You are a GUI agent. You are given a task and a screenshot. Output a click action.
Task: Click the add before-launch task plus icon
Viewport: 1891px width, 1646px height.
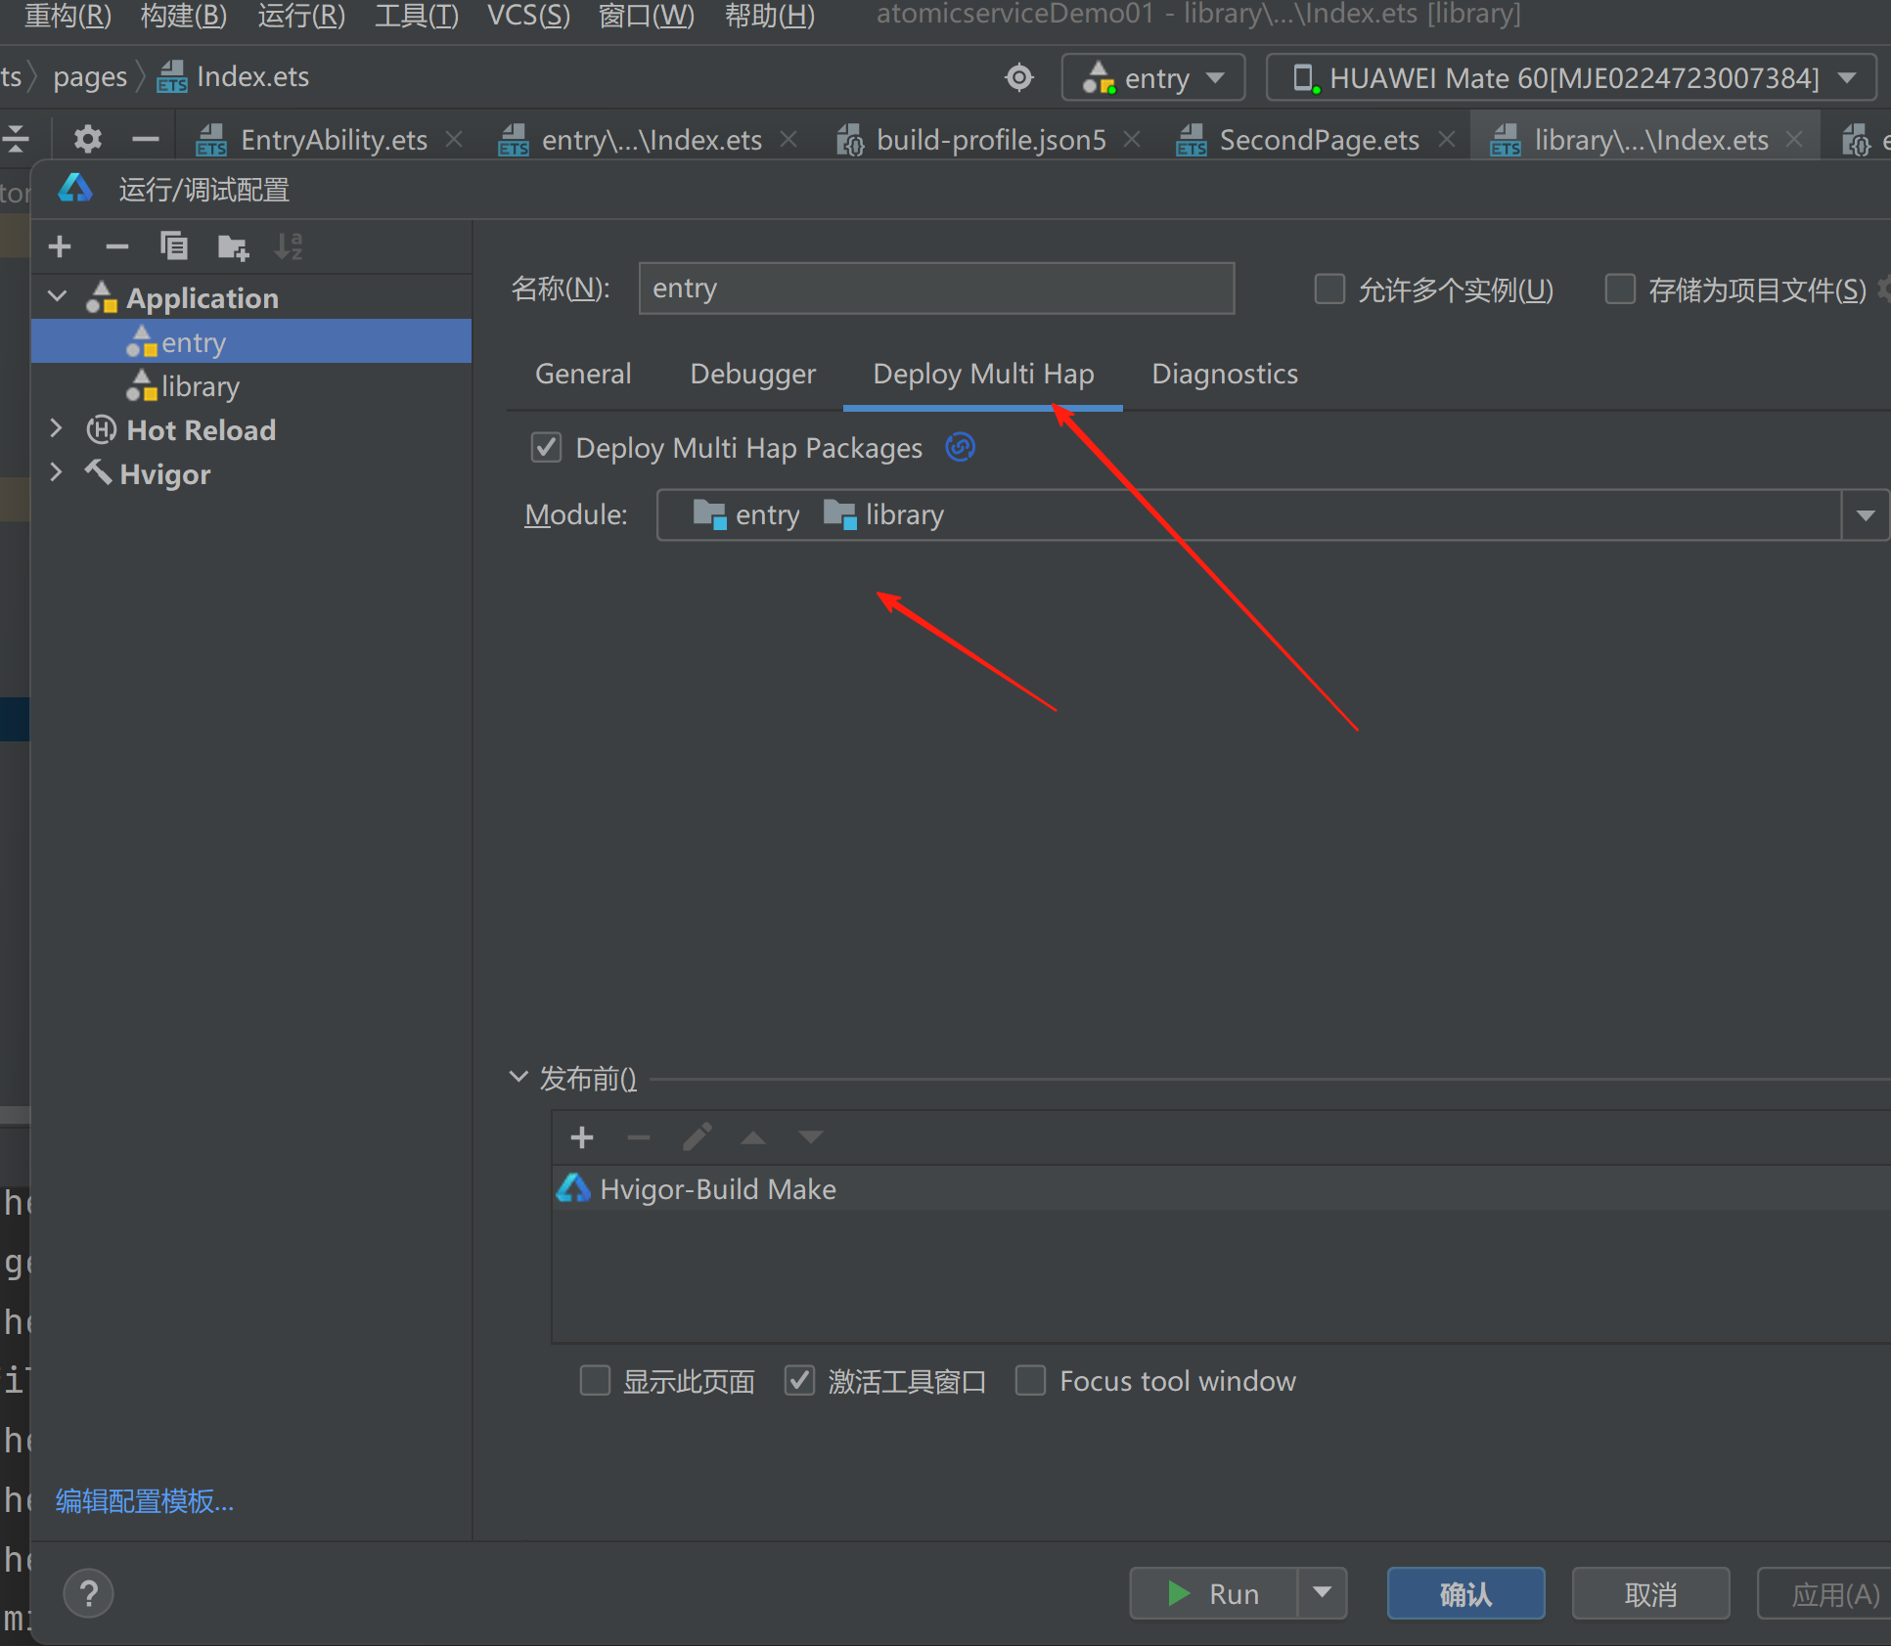582,1137
